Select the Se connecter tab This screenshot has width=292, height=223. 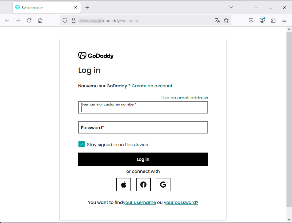(46, 7)
